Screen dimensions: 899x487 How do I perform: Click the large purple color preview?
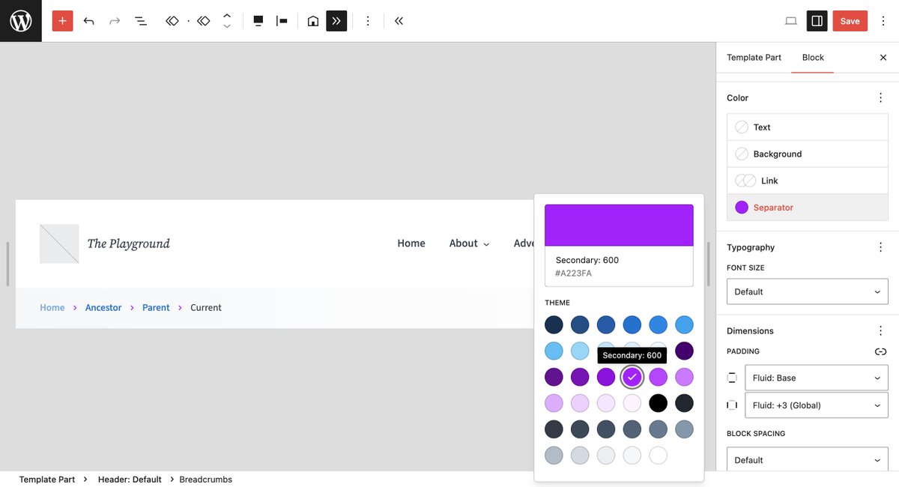pos(619,226)
